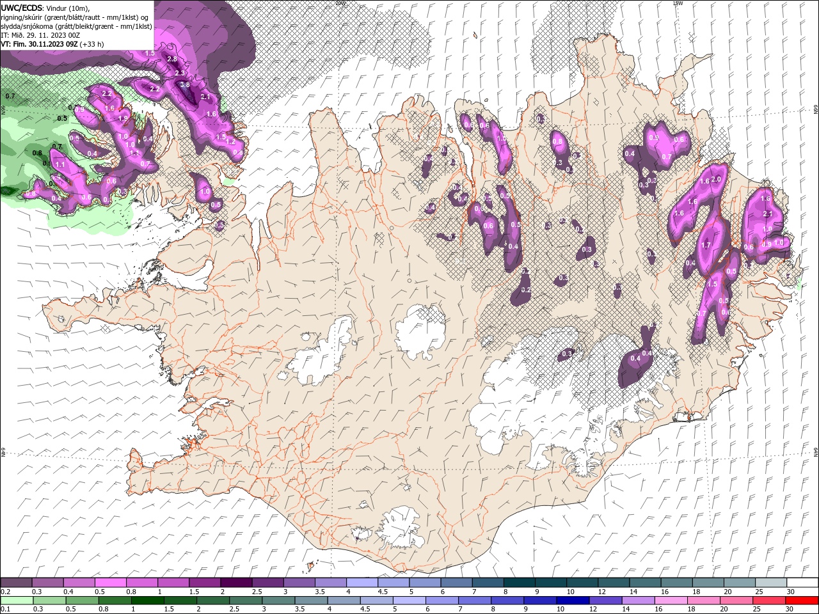Click the white Mýrdalsjökull glacier near the south coast

click(400, 528)
